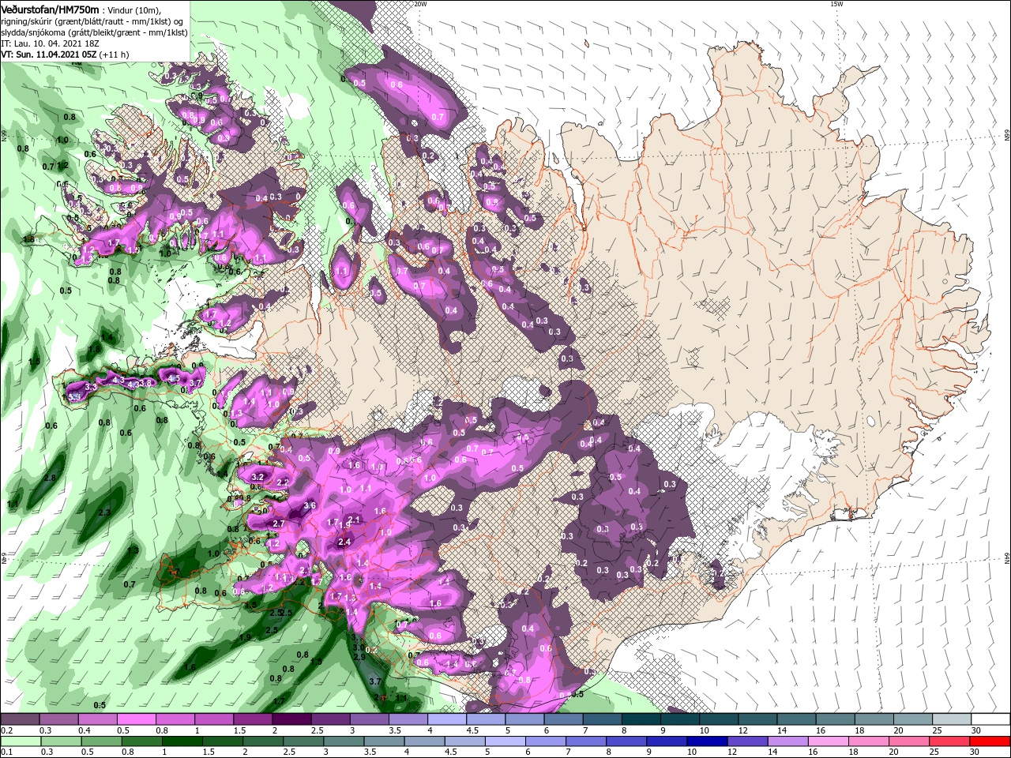
Task: Pick snow legend swatch between 0.5 and 0.8
Action: click(x=136, y=719)
